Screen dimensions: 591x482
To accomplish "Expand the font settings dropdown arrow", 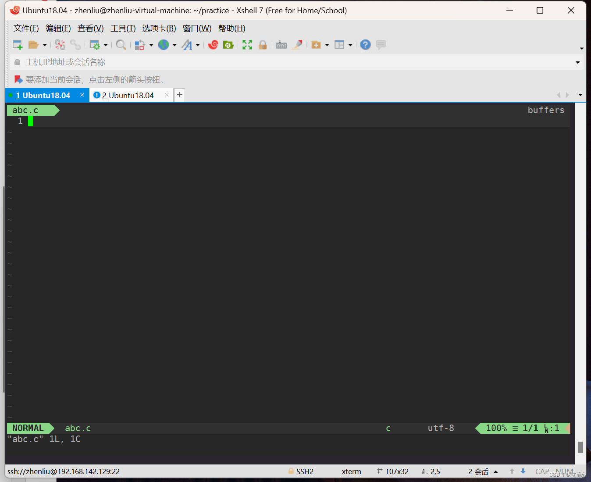I will point(198,44).
